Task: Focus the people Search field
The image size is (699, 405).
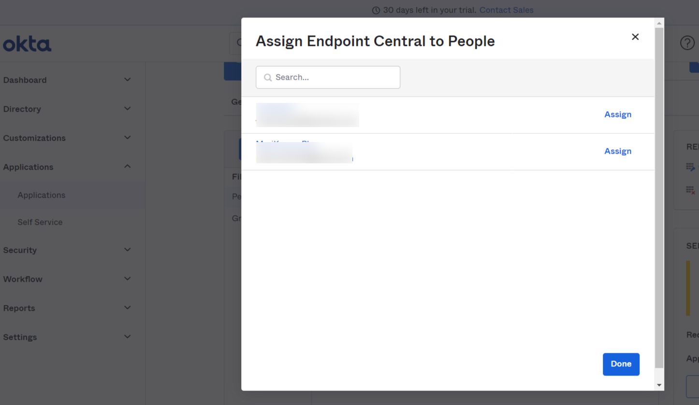Action: [334, 77]
